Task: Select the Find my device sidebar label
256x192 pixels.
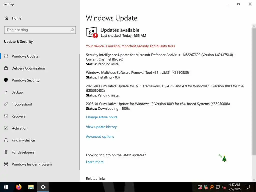Action: [23, 140]
